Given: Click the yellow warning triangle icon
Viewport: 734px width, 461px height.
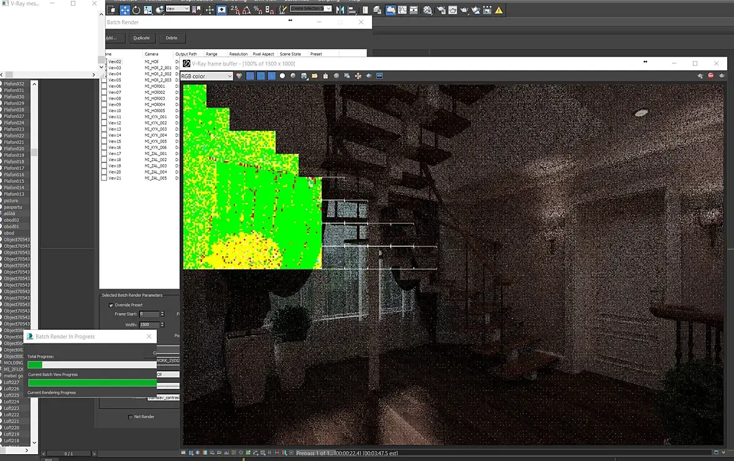Looking at the screenshot, I should pos(499,10).
